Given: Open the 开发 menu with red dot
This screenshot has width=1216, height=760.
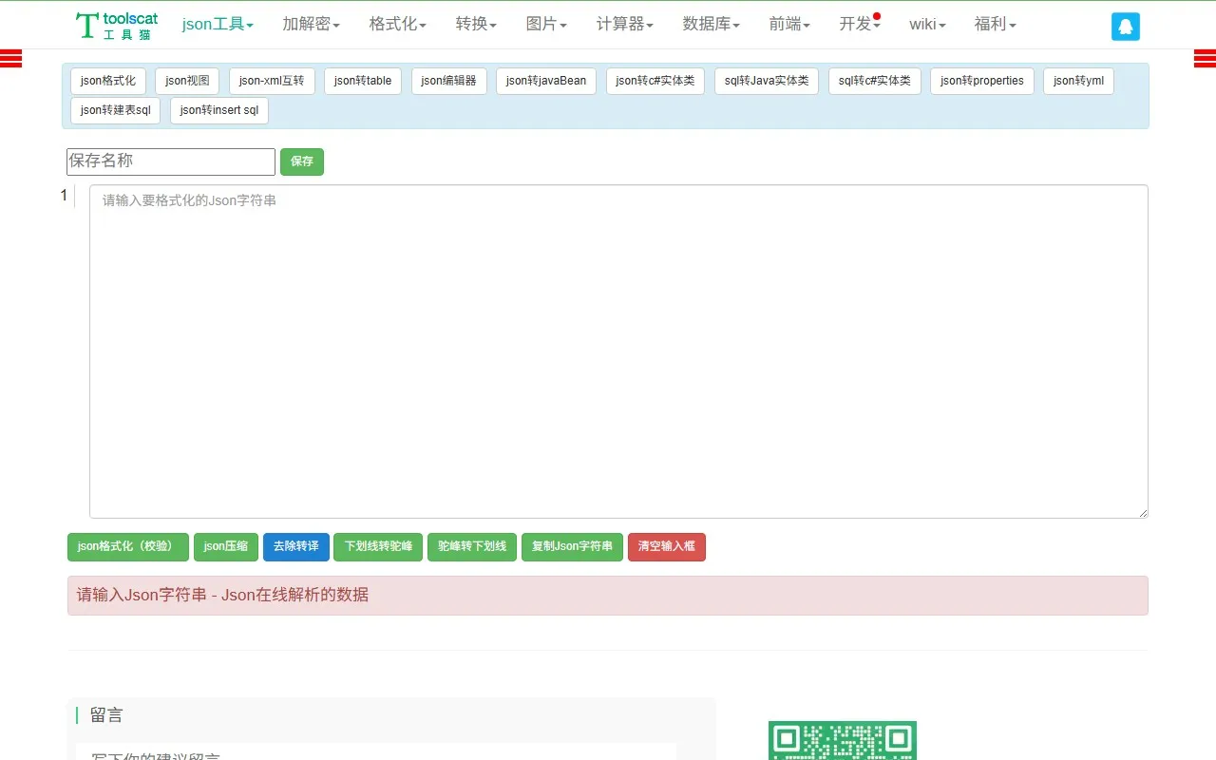Looking at the screenshot, I should 859,25.
